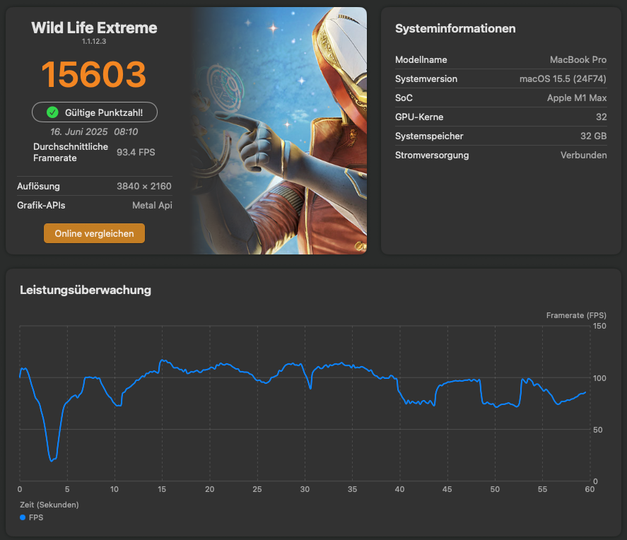
Task: Click the Zeit (Sekunden) axis label
Action: coord(49,505)
